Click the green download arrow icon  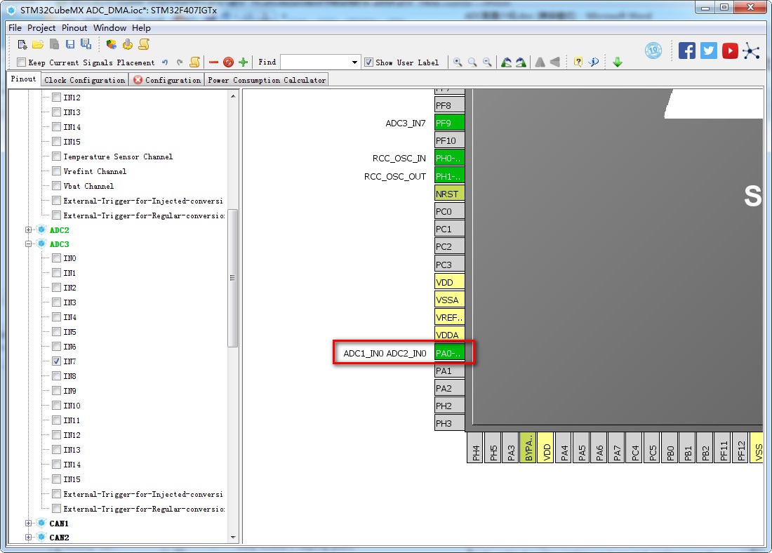click(618, 62)
